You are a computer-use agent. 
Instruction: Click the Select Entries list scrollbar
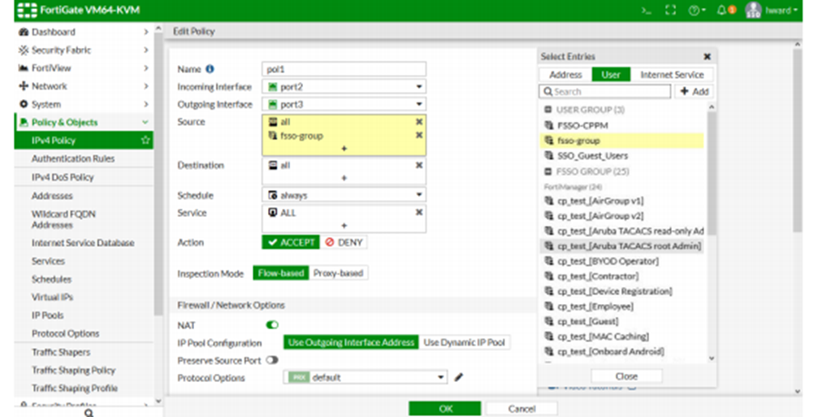(712, 172)
